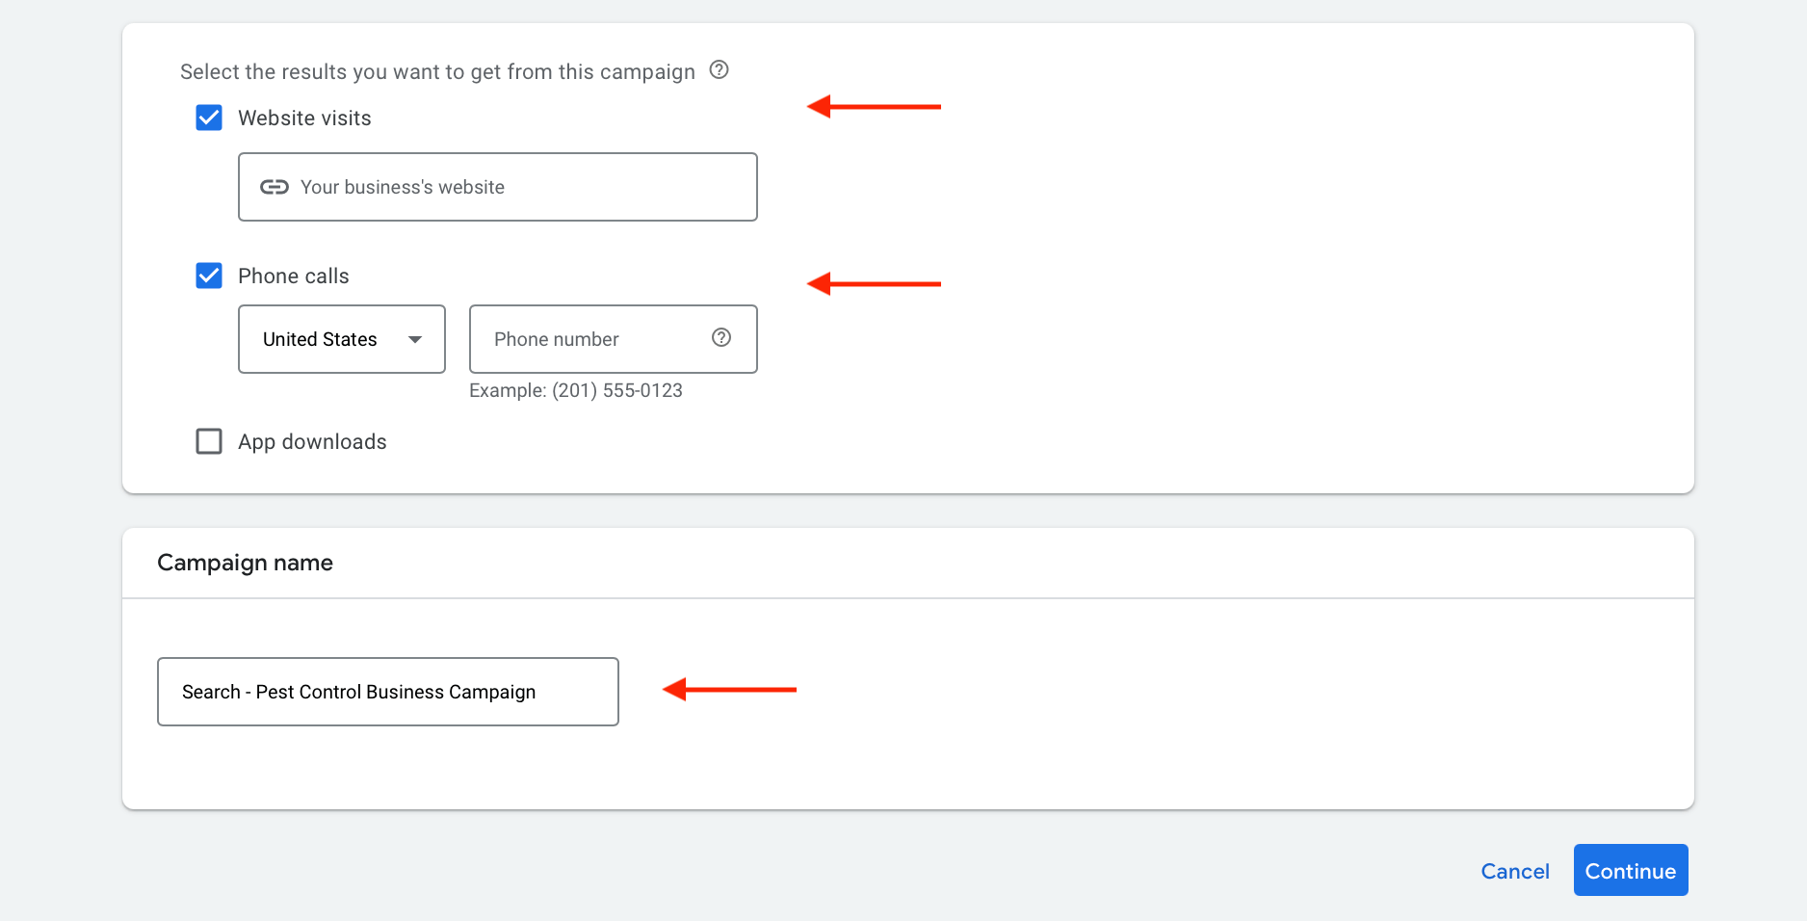Select the campaign name text field
The image size is (1807, 921).
point(387,692)
